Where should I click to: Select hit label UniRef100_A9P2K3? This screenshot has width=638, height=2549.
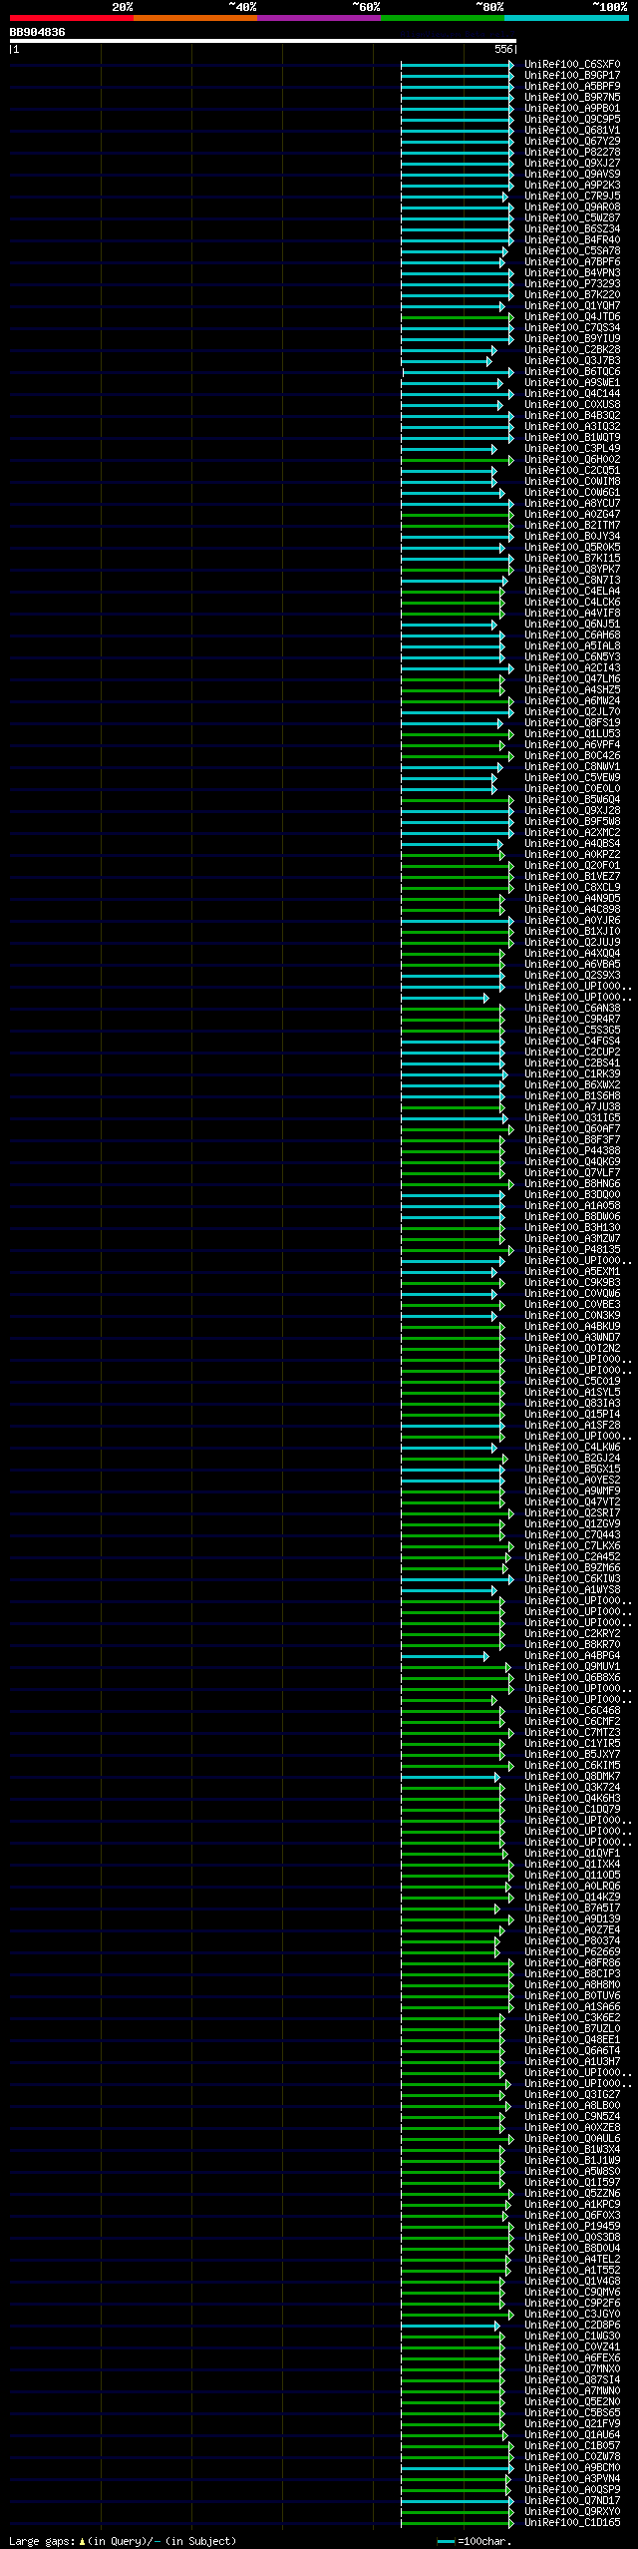coord(572,186)
